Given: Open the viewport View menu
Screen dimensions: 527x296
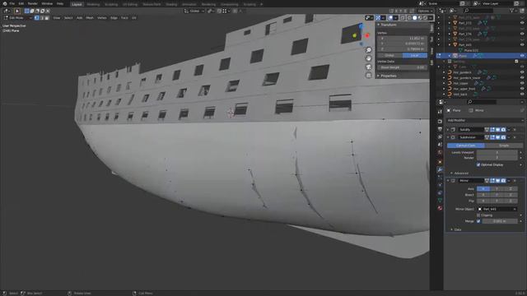Looking at the screenshot, I should [57, 18].
